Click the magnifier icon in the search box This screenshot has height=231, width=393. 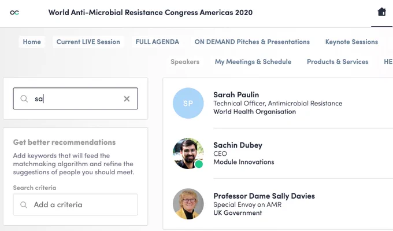pyautogui.click(x=24, y=98)
